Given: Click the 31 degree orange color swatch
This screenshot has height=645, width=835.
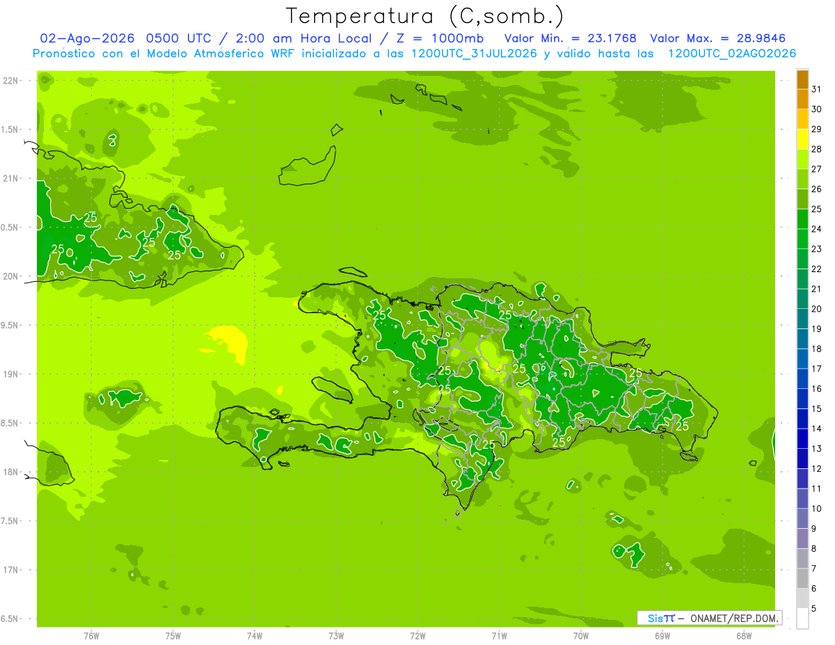Looking at the screenshot, I should (x=802, y=80).
